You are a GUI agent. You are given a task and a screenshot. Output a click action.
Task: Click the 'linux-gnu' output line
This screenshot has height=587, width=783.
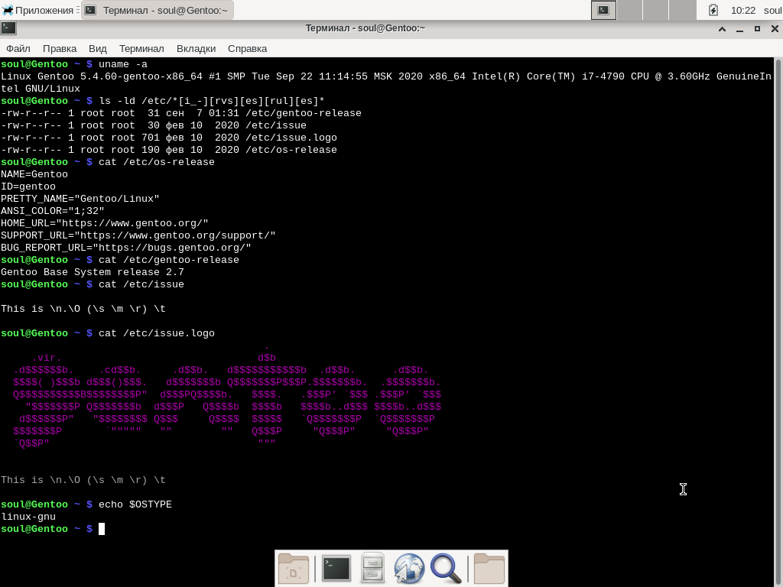click(x=28, y=517)
